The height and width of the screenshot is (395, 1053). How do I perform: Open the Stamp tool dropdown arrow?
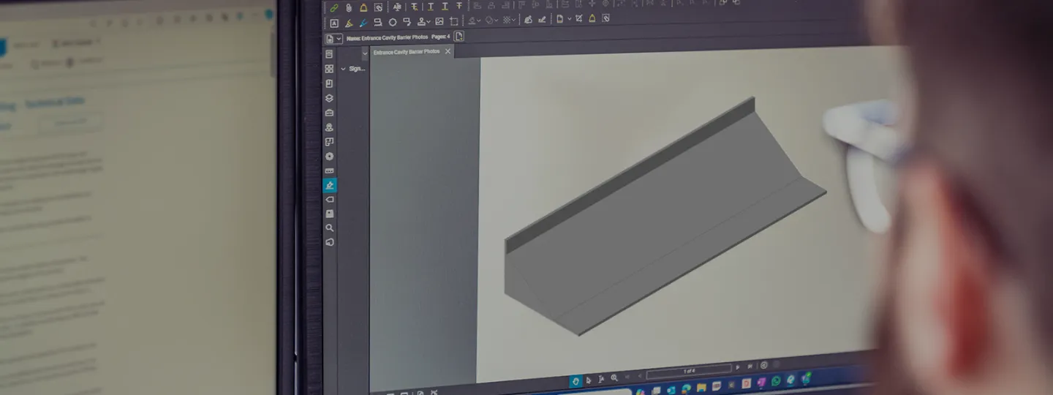pyautogui.click(x=429, y=22)
